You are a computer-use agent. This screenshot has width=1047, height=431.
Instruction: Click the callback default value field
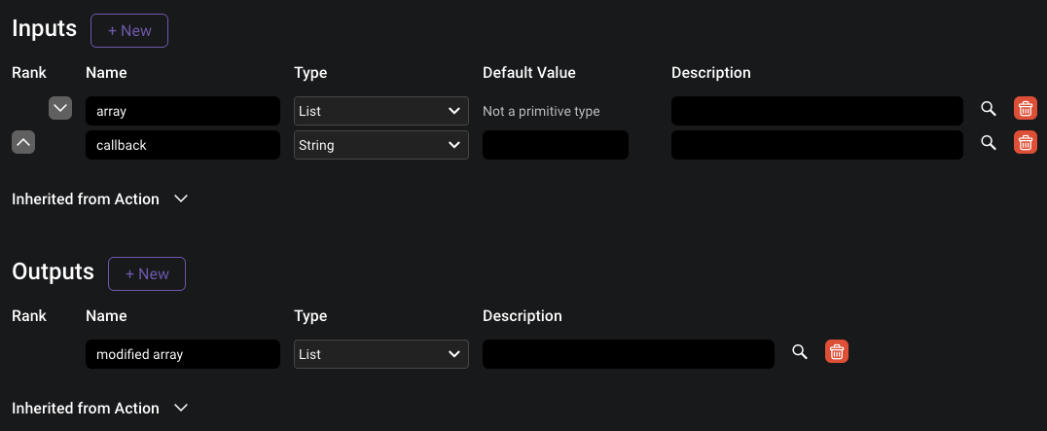point(555,145)
